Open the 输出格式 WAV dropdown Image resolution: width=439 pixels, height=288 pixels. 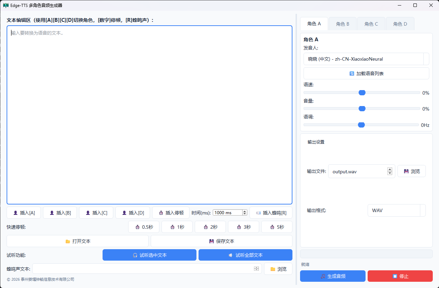pyautogui.click(x=422, y=210)
